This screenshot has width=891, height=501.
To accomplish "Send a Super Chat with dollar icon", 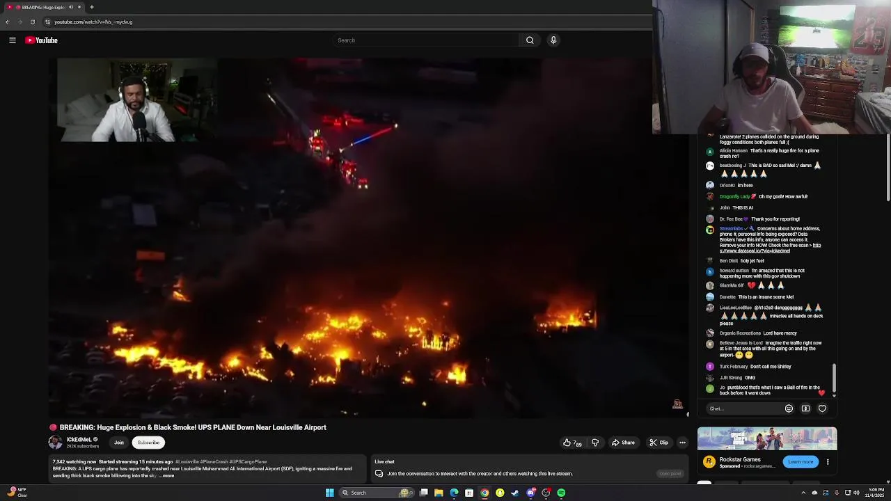I will pyautogui.click(x=805, y=408).
